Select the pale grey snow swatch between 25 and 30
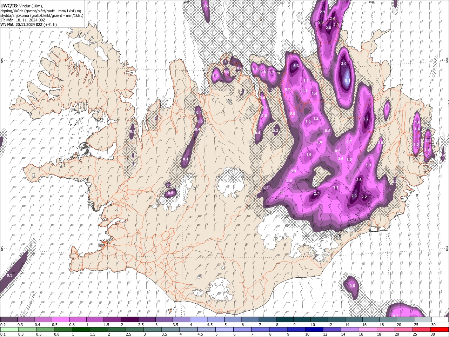The height and width of the screenshot is (337, 449). [423, 320]
